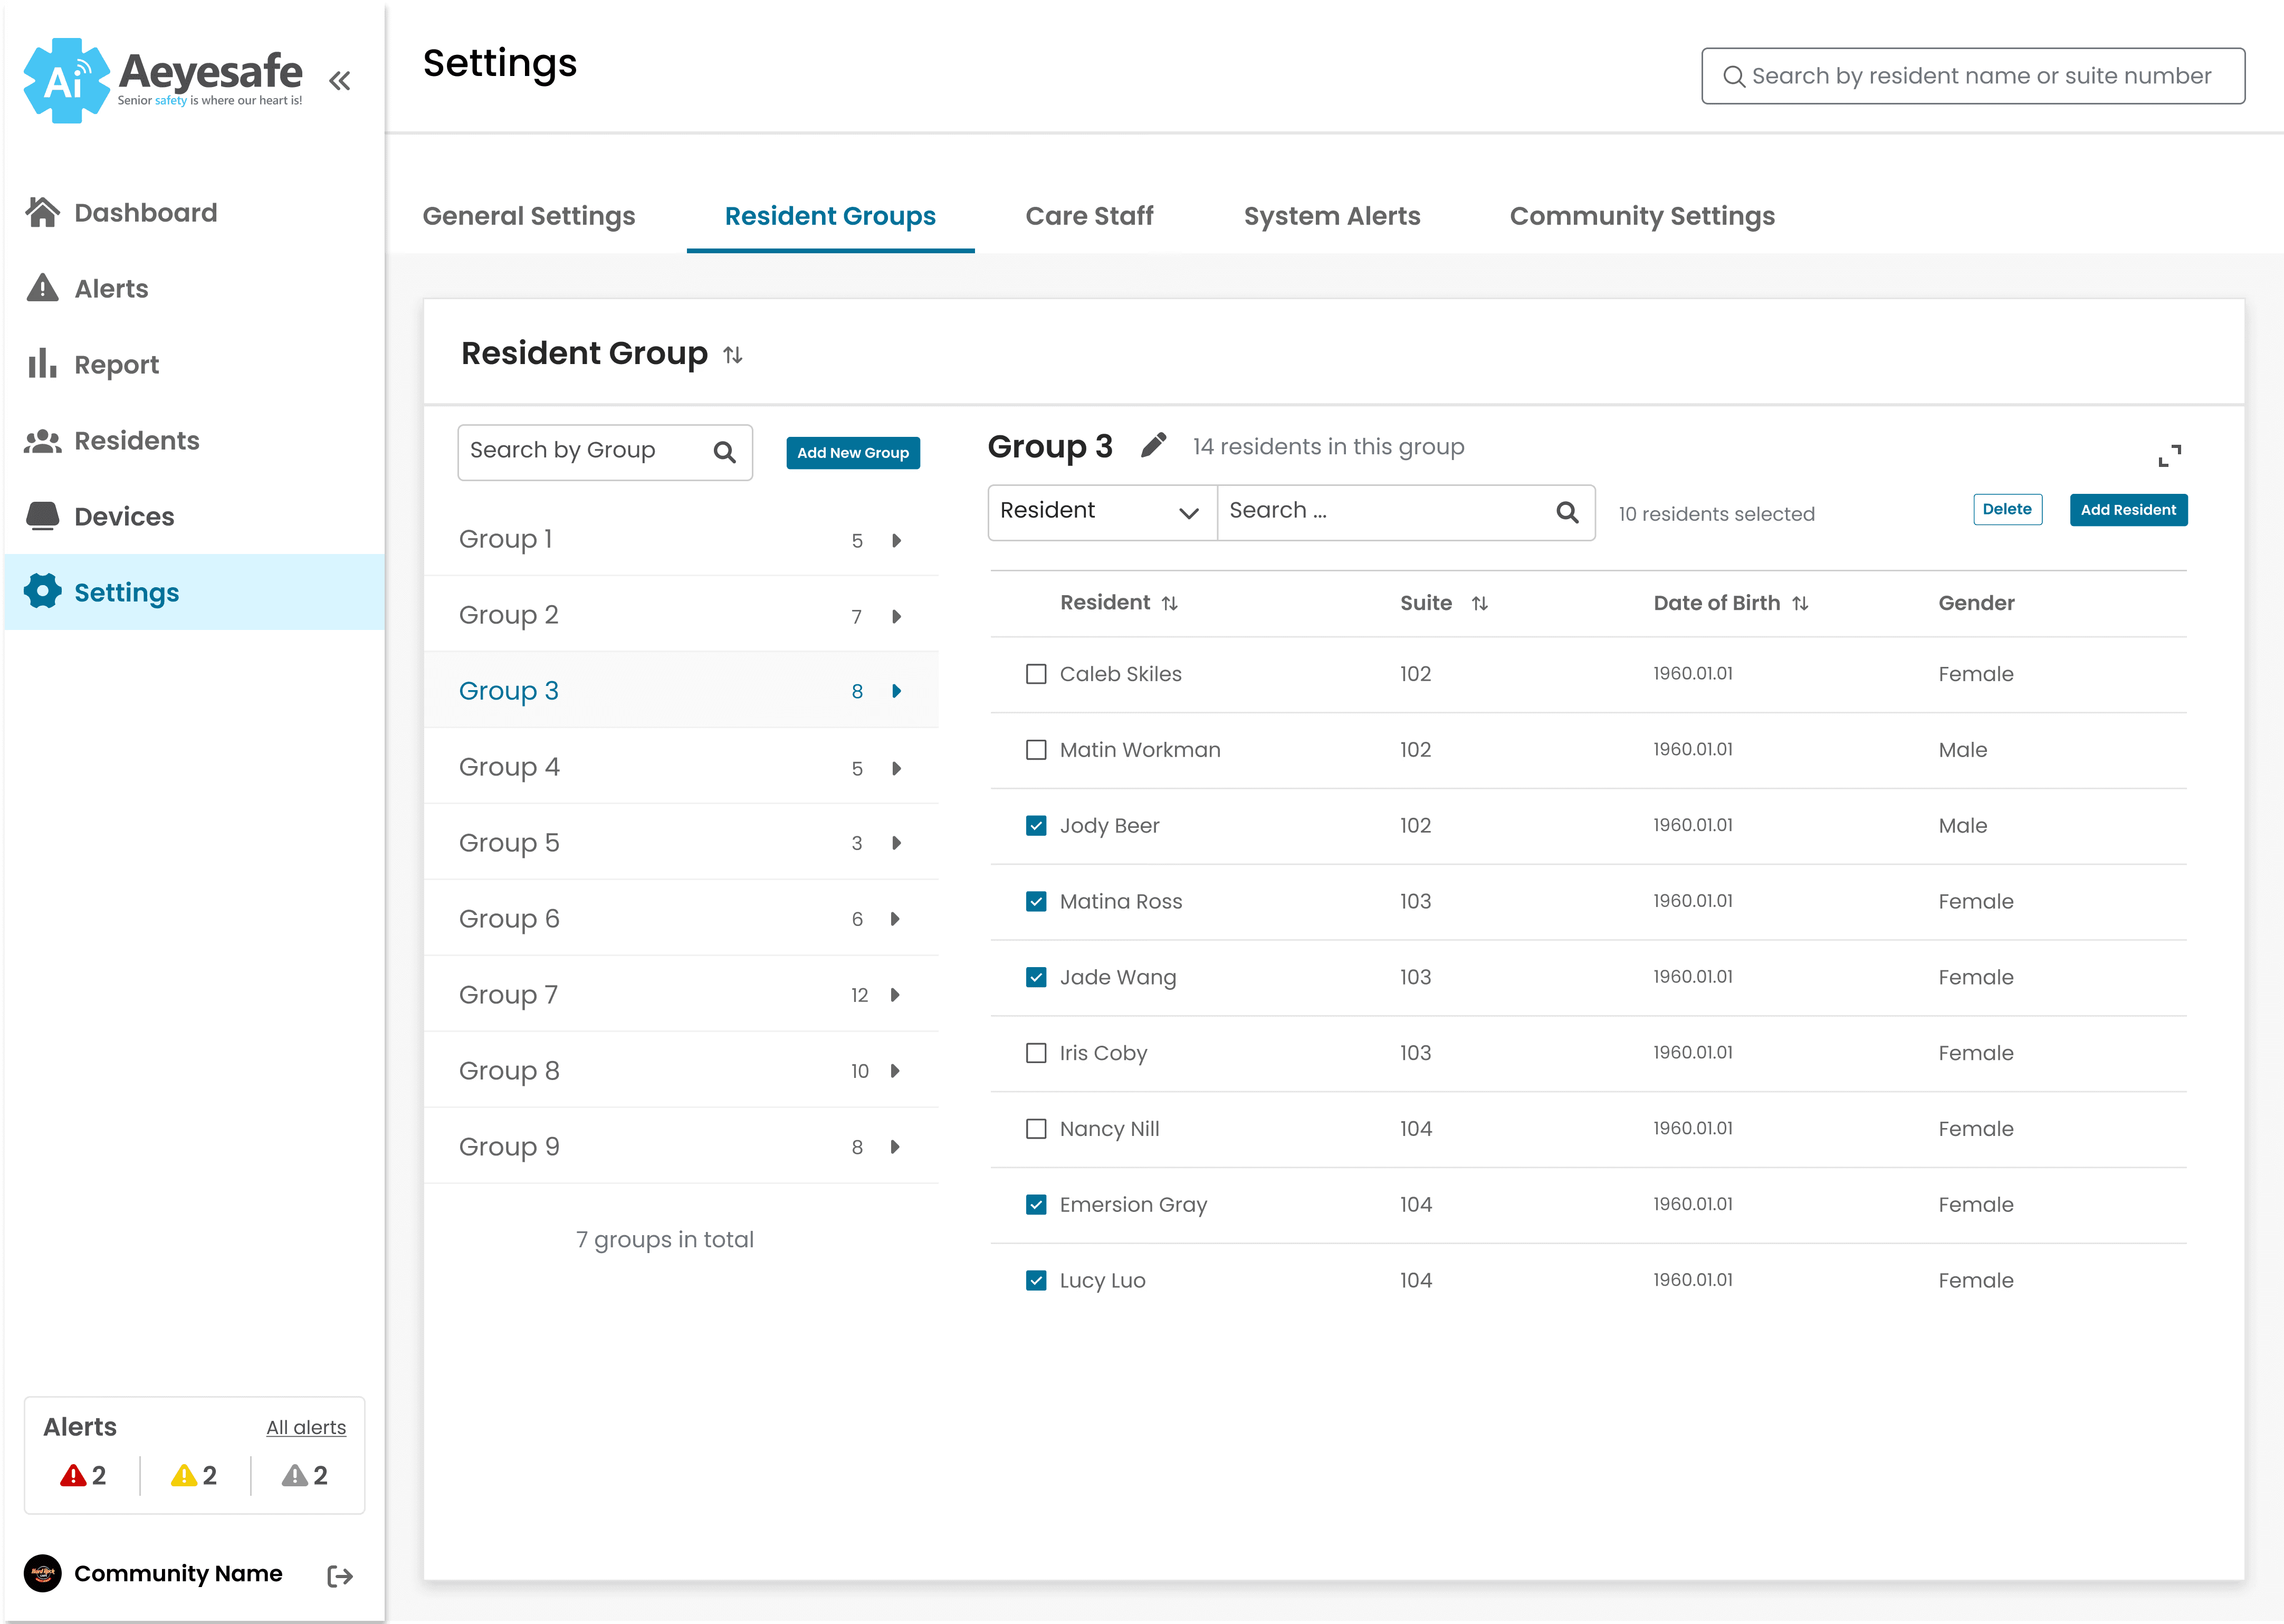Screen dimensions: 2284x1624
Task: Check the box for Caleb Skiles
Action: point(1036,674)
